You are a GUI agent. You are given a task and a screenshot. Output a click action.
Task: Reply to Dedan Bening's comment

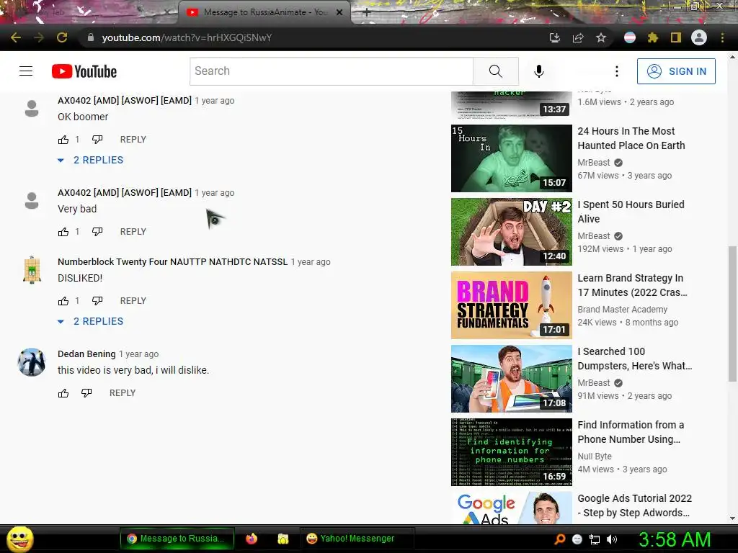pos(123,393)
